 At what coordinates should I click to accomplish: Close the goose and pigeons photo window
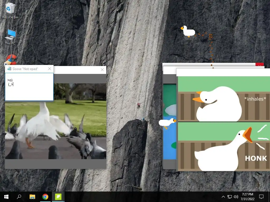(102, 70)
